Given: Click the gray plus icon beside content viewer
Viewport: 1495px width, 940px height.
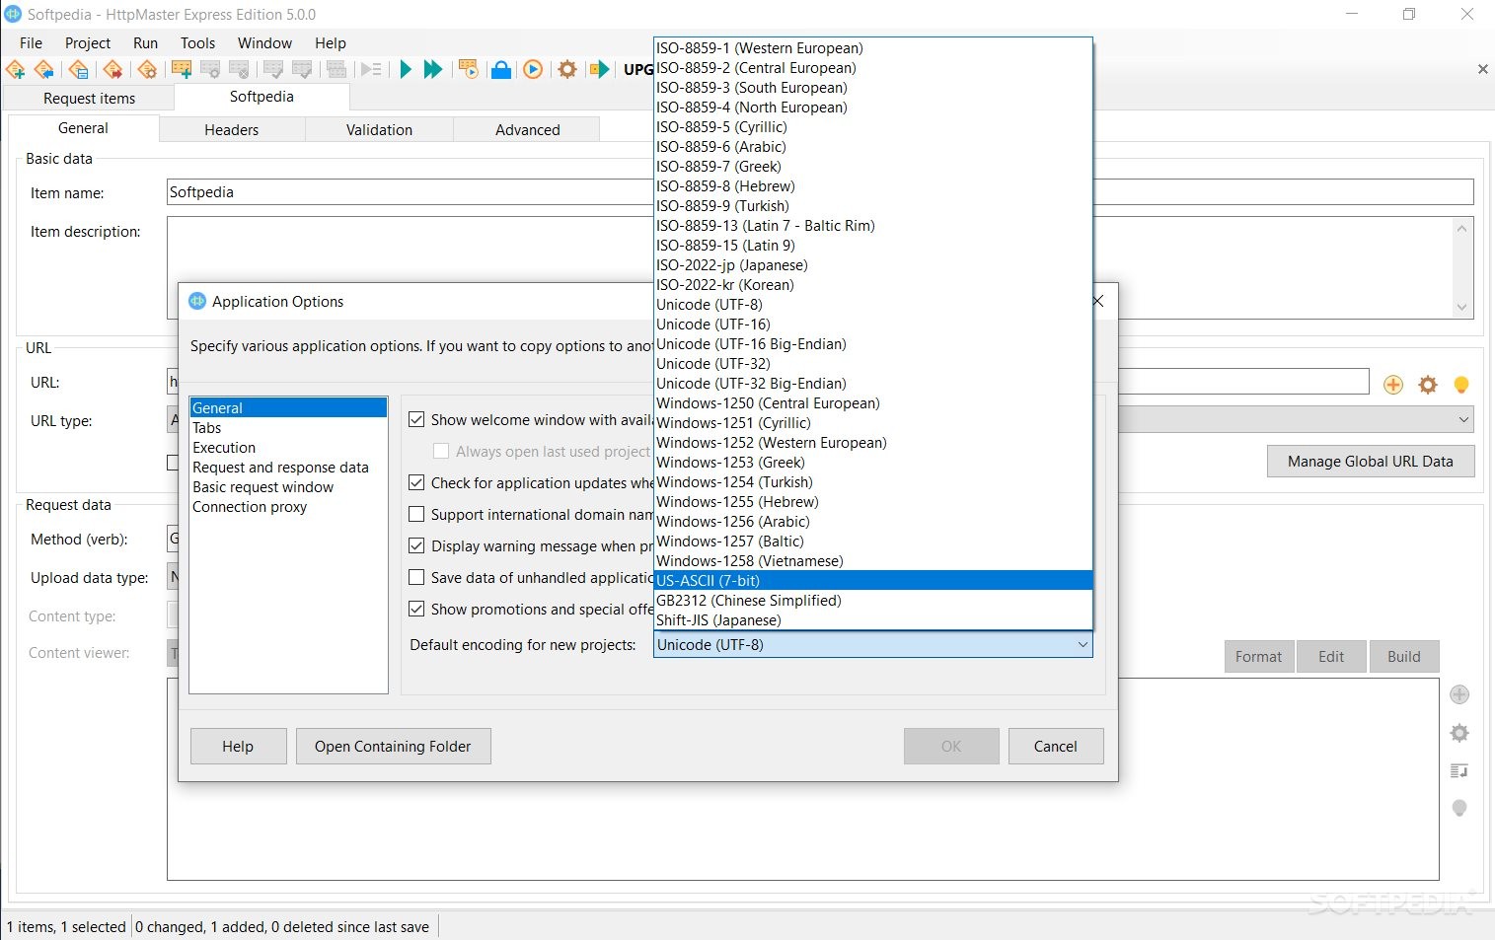Looking at the screenshot, I should (1459, 694).
